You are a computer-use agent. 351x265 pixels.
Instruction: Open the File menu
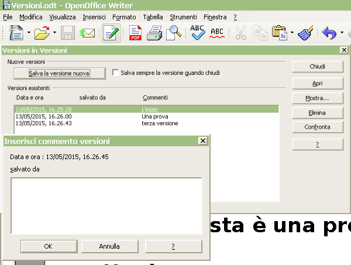coord(8,17)
